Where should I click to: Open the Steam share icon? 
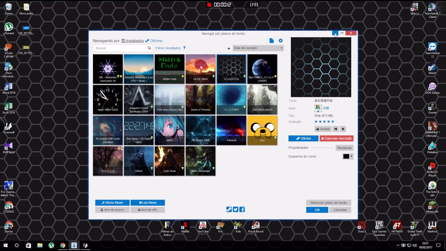[229, 210]
